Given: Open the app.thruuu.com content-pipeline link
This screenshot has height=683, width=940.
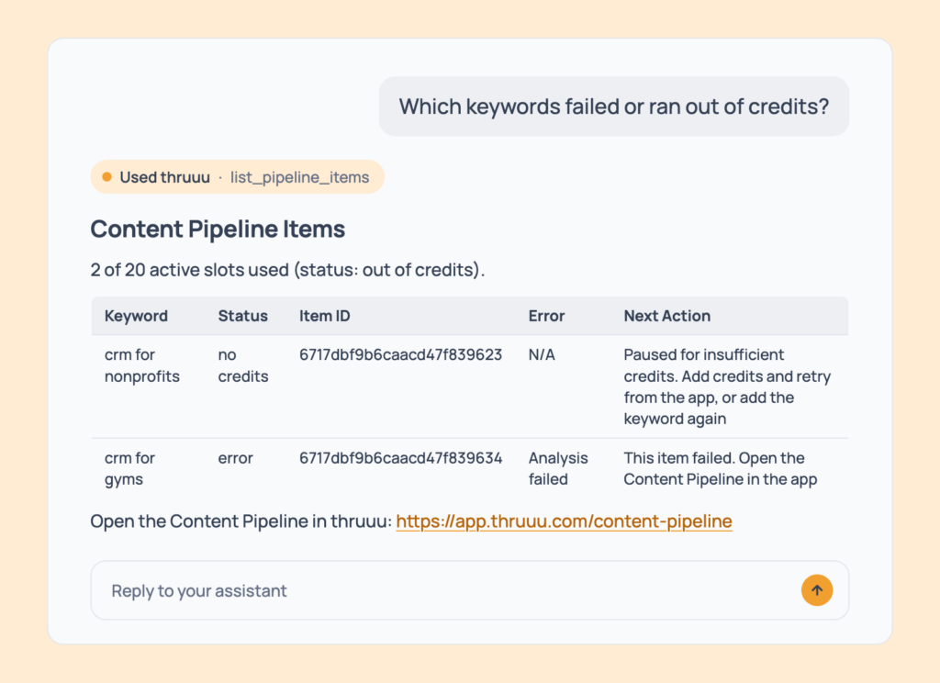Looking at the screenshot, I should pyautogui.click(x=564, y=521).
